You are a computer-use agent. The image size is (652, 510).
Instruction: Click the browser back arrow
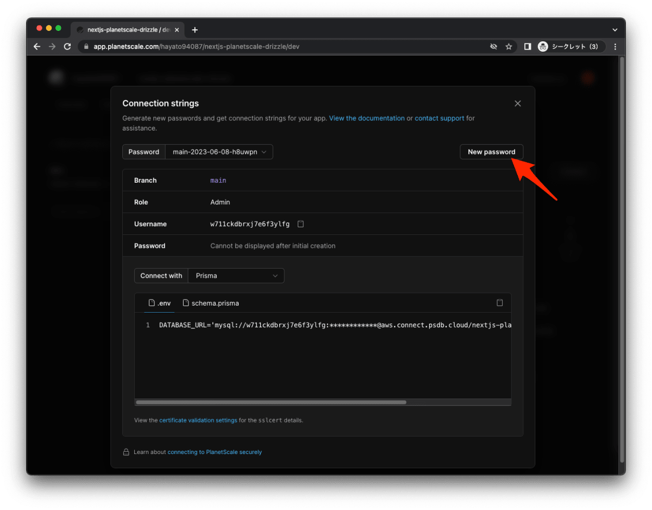37,47
